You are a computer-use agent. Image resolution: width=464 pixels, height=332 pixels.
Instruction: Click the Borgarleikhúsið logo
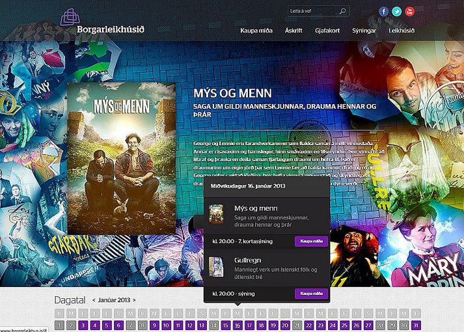coord(102,21)
